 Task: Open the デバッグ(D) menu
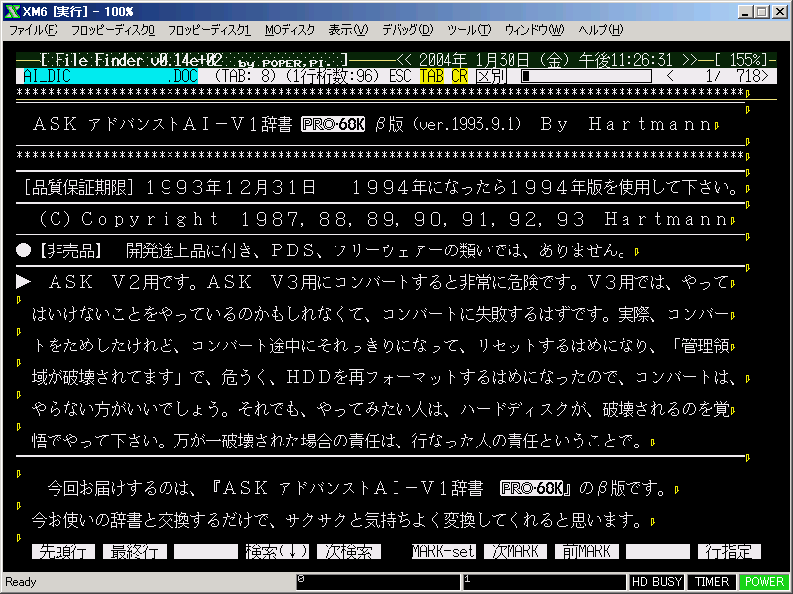click(x=407, y=30)
